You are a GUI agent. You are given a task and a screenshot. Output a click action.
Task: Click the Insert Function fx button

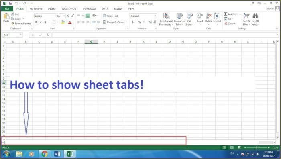(x=47, y=35)
